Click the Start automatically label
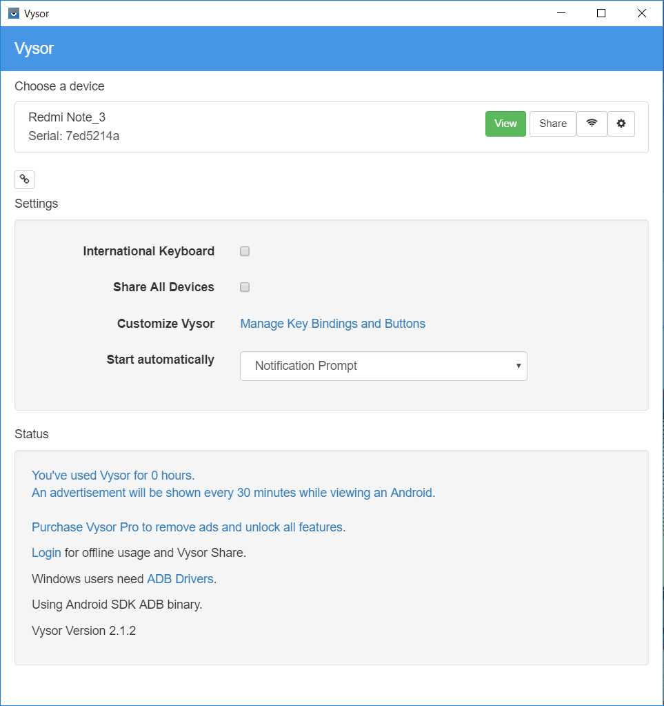The image size is (664, 706). click(160, 360)
